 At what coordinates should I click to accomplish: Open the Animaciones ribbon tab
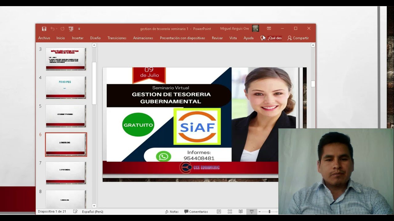[143, 38]
